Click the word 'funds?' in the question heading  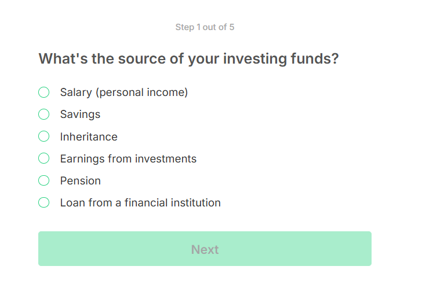point(315,58)
